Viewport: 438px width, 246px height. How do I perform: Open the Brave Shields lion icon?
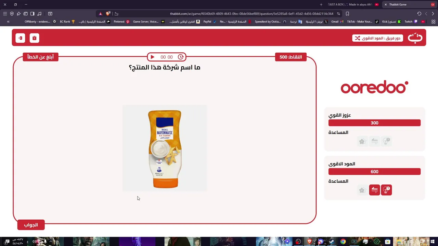coord(108,14)
